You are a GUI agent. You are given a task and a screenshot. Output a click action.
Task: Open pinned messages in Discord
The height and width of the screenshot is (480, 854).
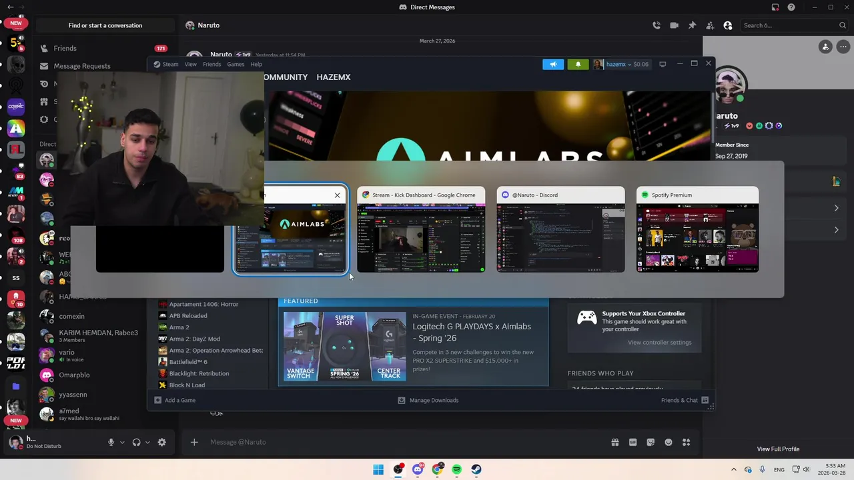[692, 25]
